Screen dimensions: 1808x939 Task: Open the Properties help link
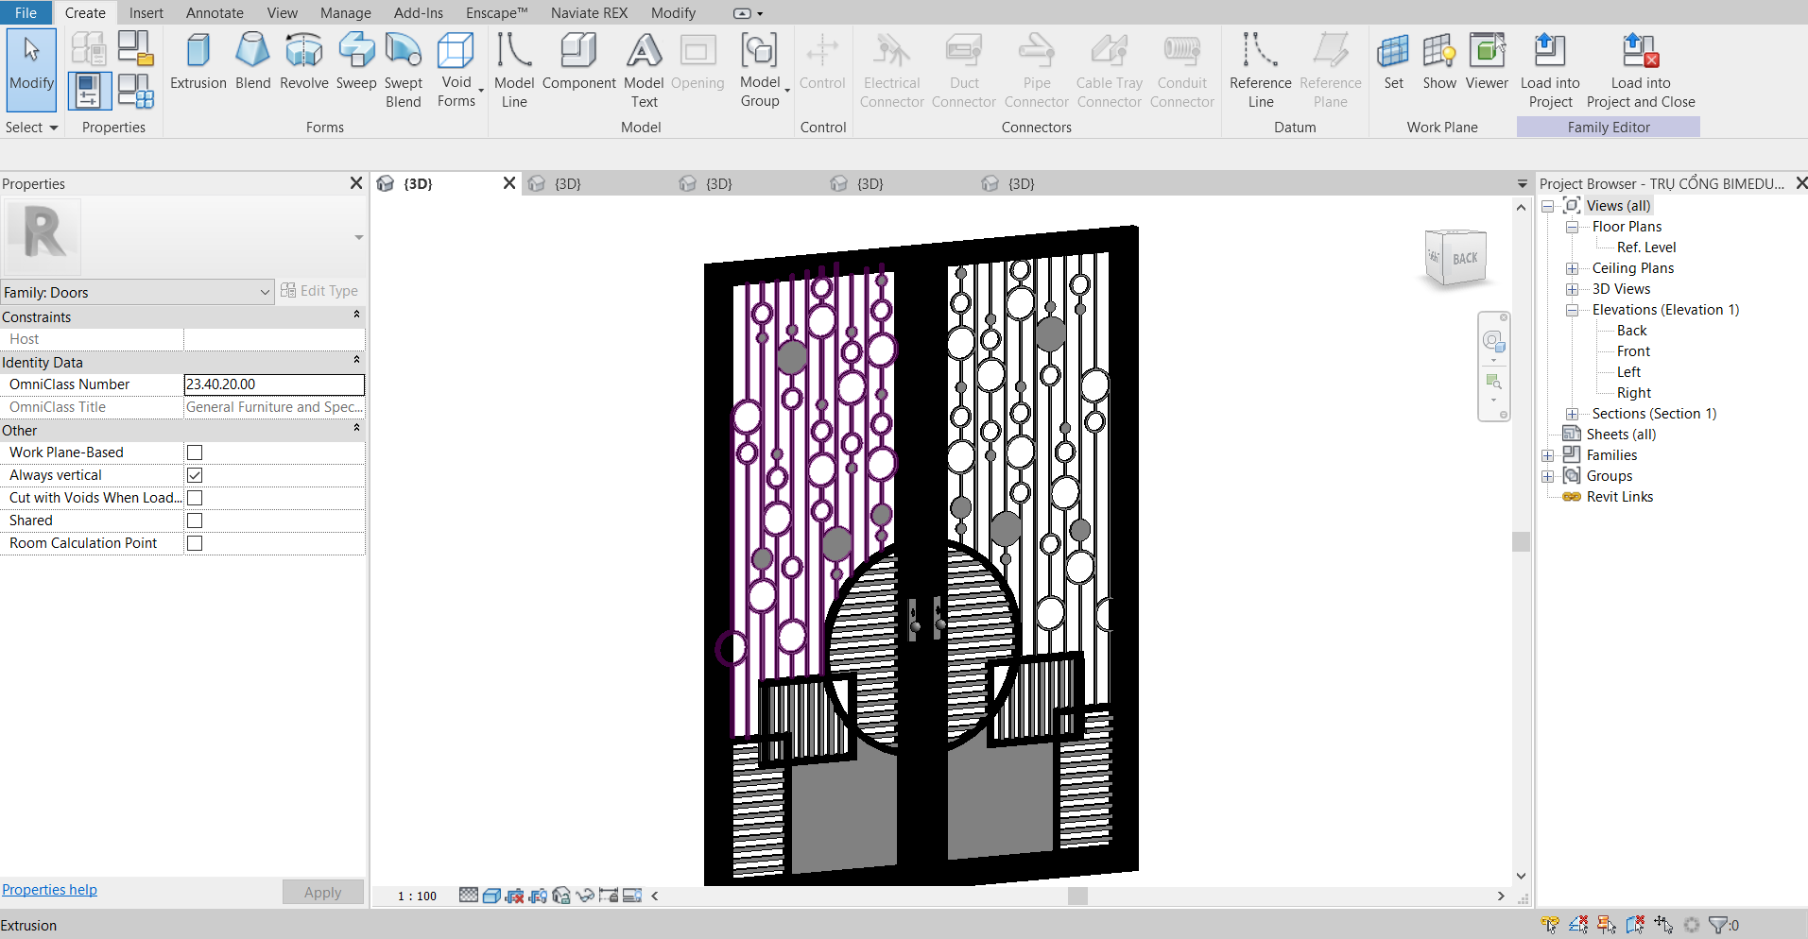pyautogui.click(x=49, y=890)
